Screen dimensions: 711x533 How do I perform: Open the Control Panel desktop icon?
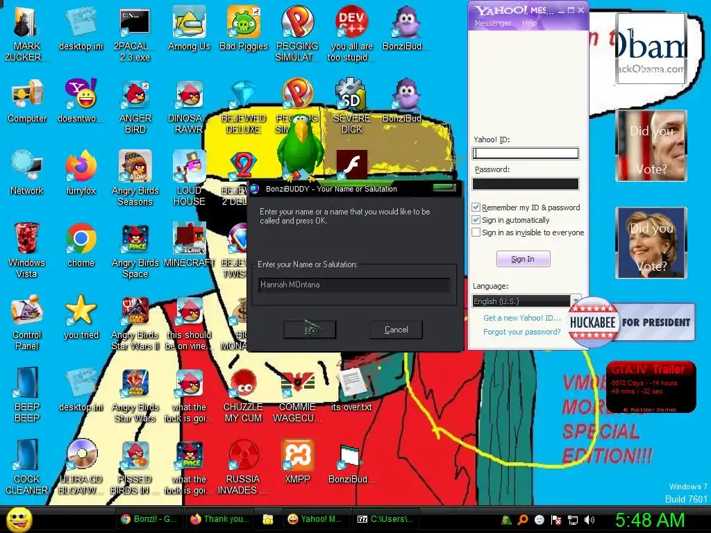pos(27,322)
